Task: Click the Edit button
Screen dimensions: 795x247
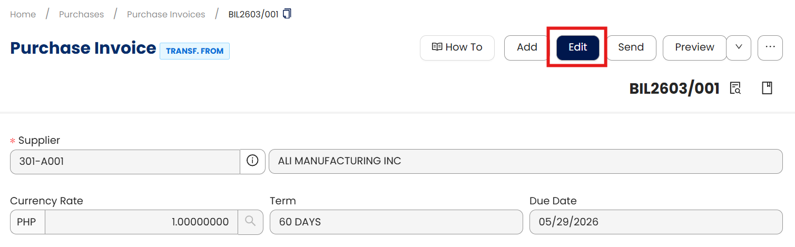Action: 577,47
